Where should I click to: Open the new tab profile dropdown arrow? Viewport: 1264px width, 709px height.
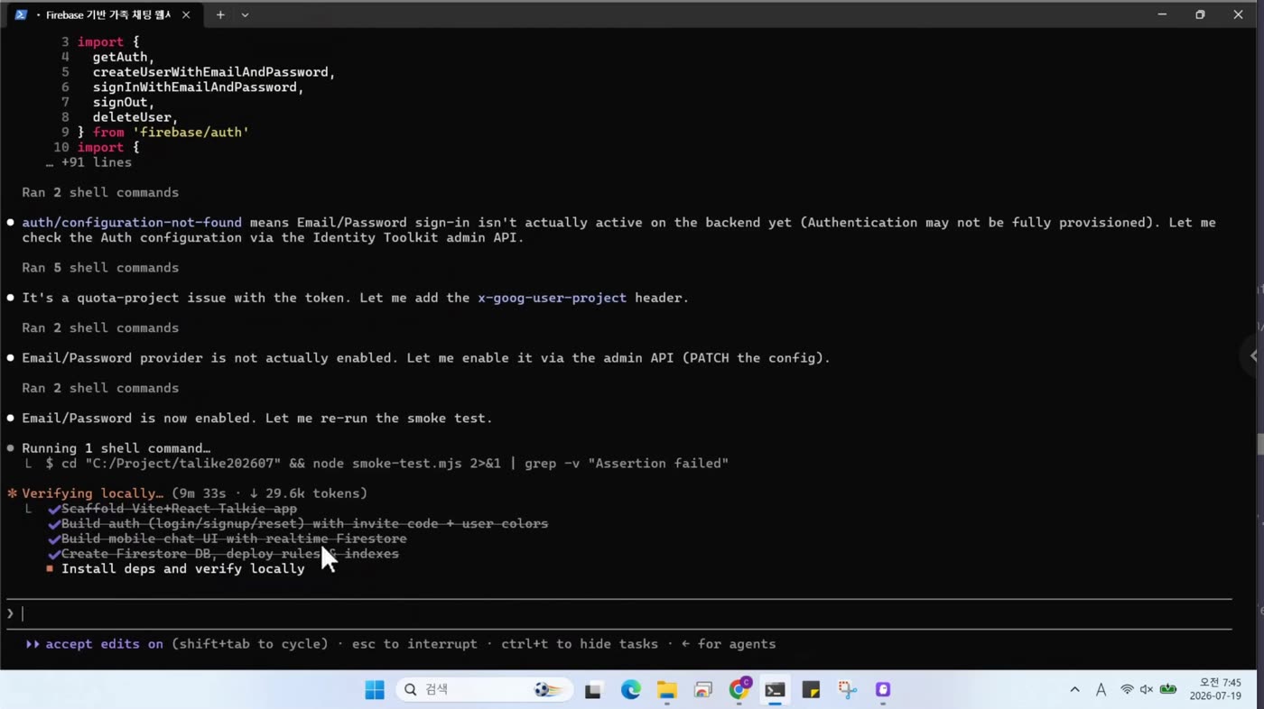point(245,15)
